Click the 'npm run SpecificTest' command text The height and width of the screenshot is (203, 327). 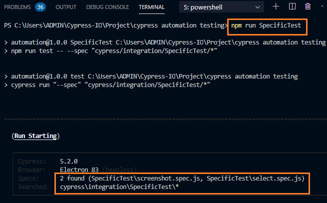[266, 25]
